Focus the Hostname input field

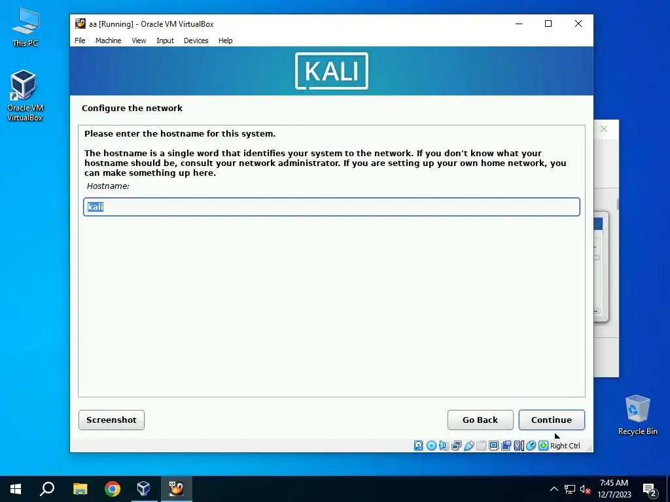tap(332, 207)
